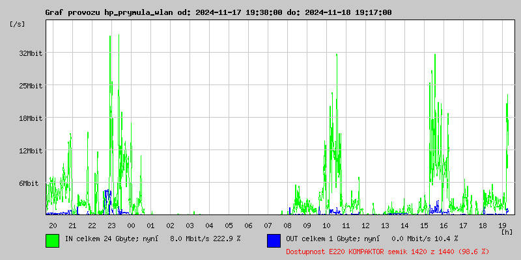The image size is (521, 260).
Task: Click the 18Mbit y-axis label
Action: point(31,118)
